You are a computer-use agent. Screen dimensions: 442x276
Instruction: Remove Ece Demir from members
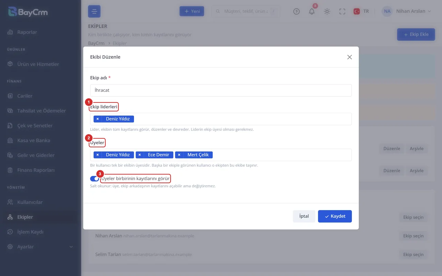(x=140, y=155)
